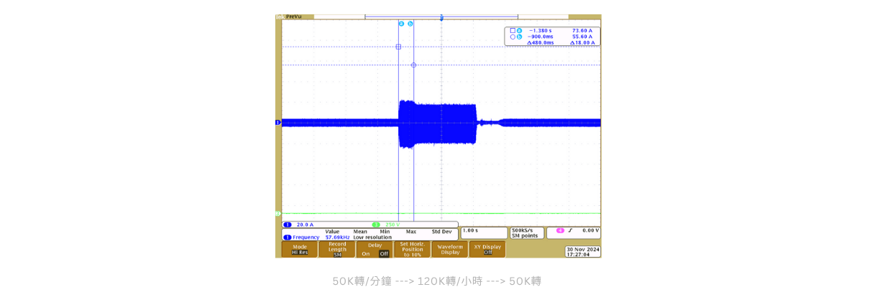Toggle the XY Display Off button
Screen dimensions: 877x287
(487, 249)
